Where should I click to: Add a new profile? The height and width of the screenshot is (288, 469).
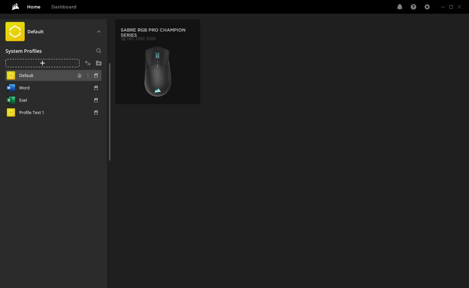tap(43, 63)
